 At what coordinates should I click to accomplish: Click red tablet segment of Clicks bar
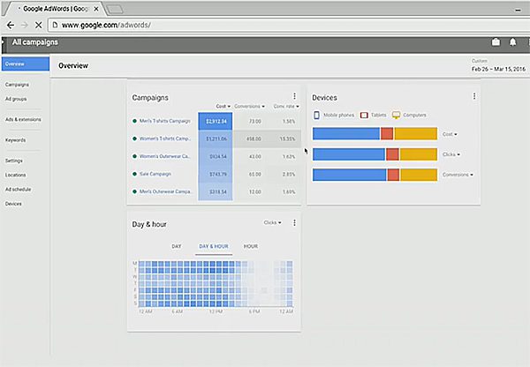pos(392,154)
